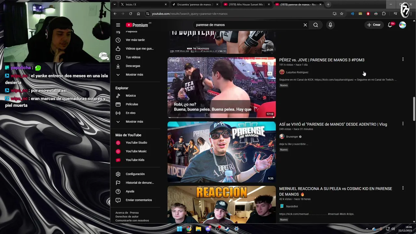
Task: Bookmark this page with the star
Action: pos(342,14)
